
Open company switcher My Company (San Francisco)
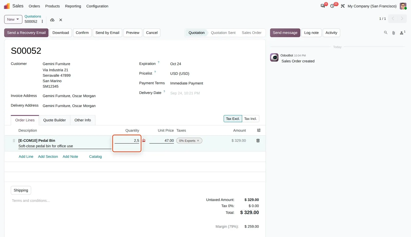pos(372,6)
